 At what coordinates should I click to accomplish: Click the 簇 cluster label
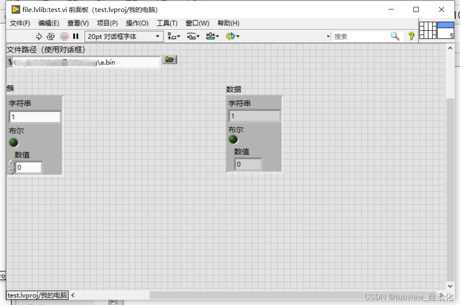(x=10, y=88)
